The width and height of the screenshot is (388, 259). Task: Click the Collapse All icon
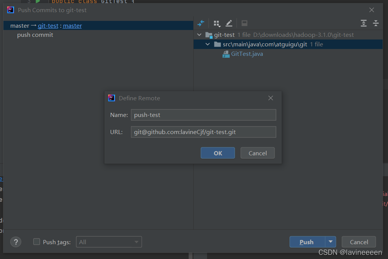(x=375, y=23)
